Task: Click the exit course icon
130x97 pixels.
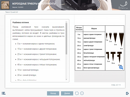Action: [127, 93]
